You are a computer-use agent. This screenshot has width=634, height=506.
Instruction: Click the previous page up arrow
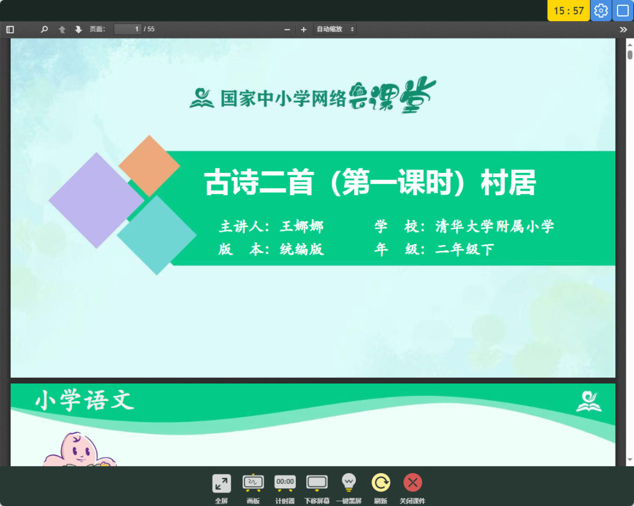point(62,29)
